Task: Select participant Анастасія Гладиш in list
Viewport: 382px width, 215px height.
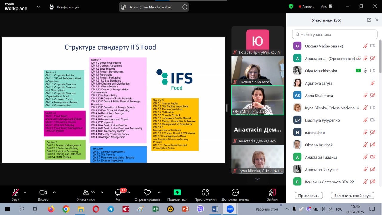Action: click(334, 157)
